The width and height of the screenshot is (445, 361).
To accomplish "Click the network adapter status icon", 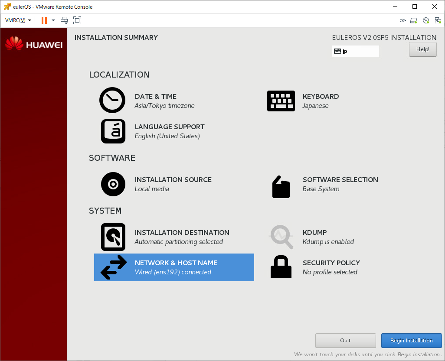I will click(438, 20).
